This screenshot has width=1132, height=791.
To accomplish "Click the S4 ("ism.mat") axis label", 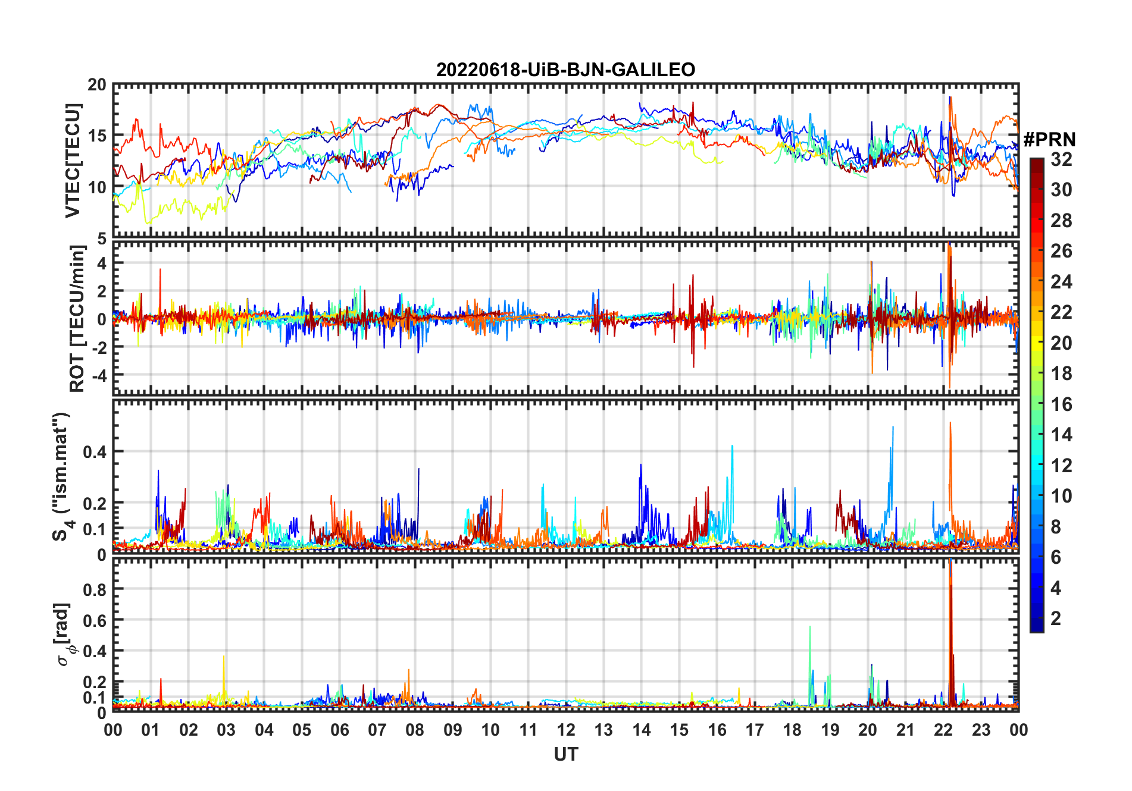I will point(62,477).
